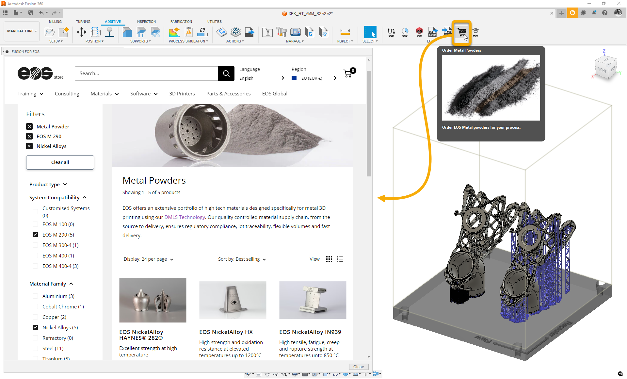The image size is (627, 379).
Task: Click the EOS Order Metal Powders cart icon
Action: [461, 32]
